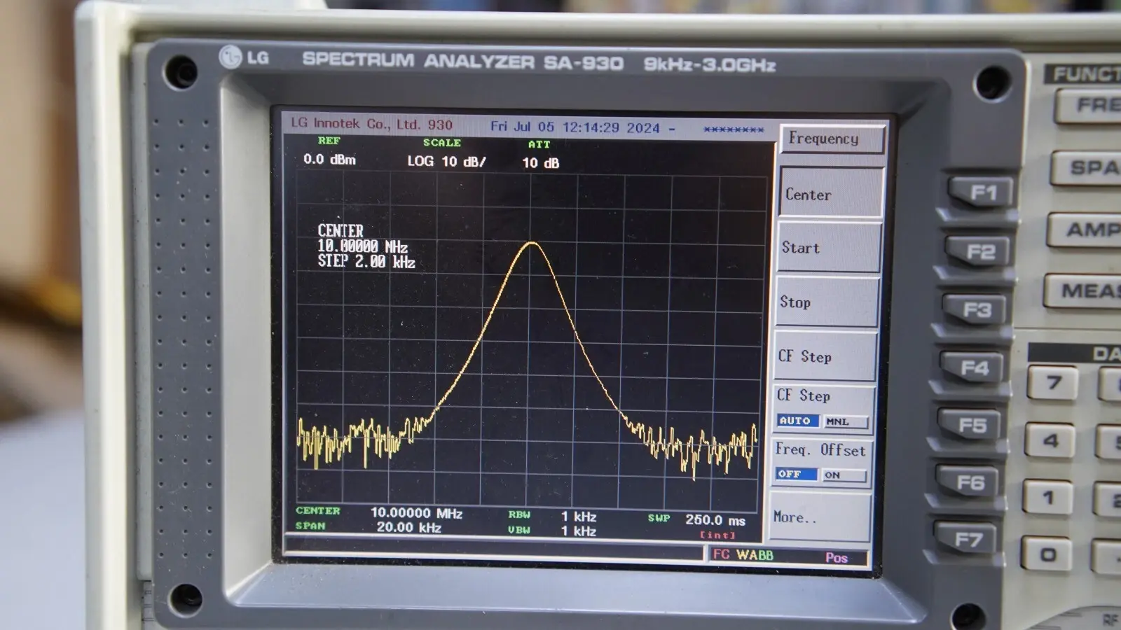1121x630 pixels.
Task: Tap the numeric keypad 7 key
Action: 1053,383
